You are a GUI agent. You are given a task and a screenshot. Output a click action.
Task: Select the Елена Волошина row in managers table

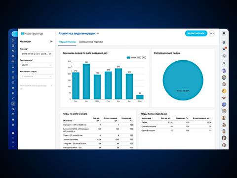[x=176, y=127]
